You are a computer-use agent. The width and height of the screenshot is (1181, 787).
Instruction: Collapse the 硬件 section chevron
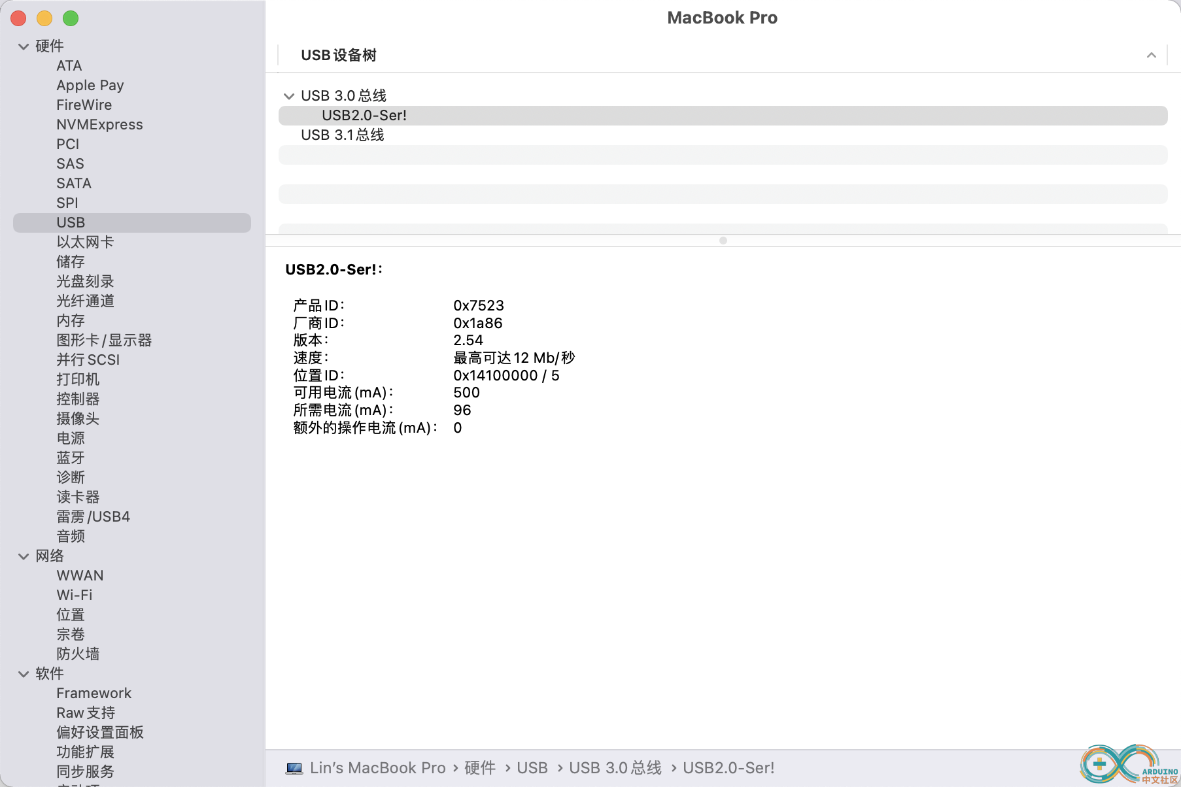click(x=24, y=46)
